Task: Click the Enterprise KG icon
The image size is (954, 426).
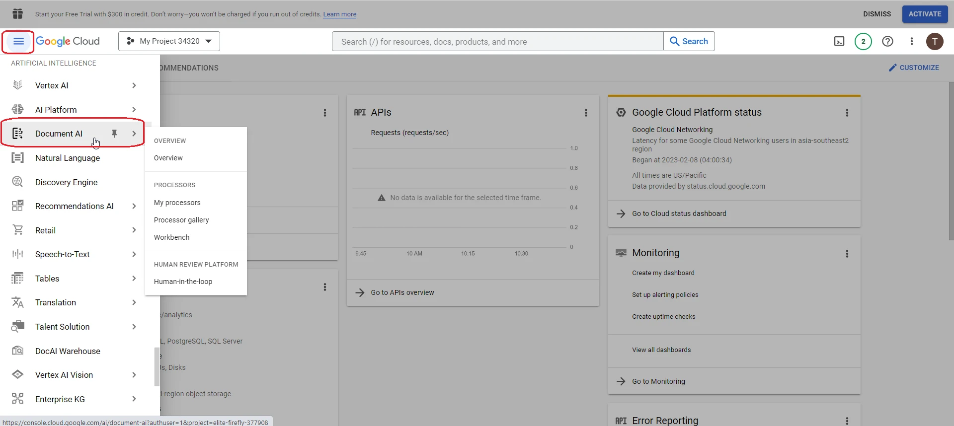Action: tap(17, 399)
